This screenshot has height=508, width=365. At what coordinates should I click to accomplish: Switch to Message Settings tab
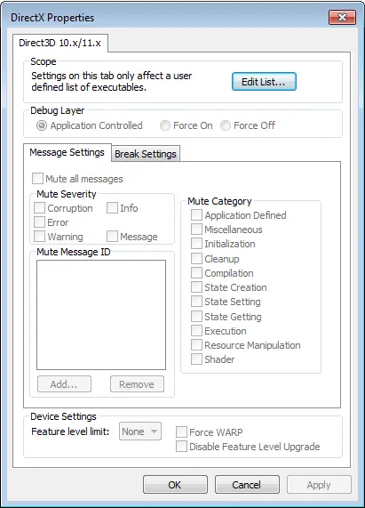coord(67,152)
